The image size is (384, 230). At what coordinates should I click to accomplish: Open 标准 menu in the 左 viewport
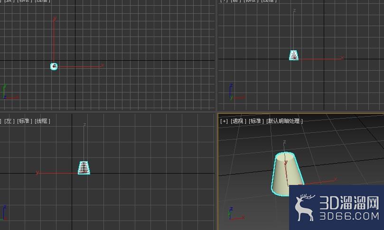pos(24,121)
